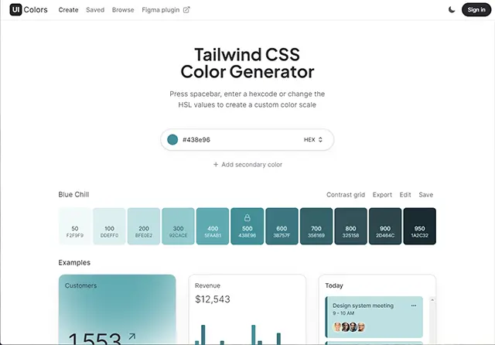The height and width of the screenshot is (345, 495).
Task: Open the Saved nav item
Action: (x=95, y=10)
